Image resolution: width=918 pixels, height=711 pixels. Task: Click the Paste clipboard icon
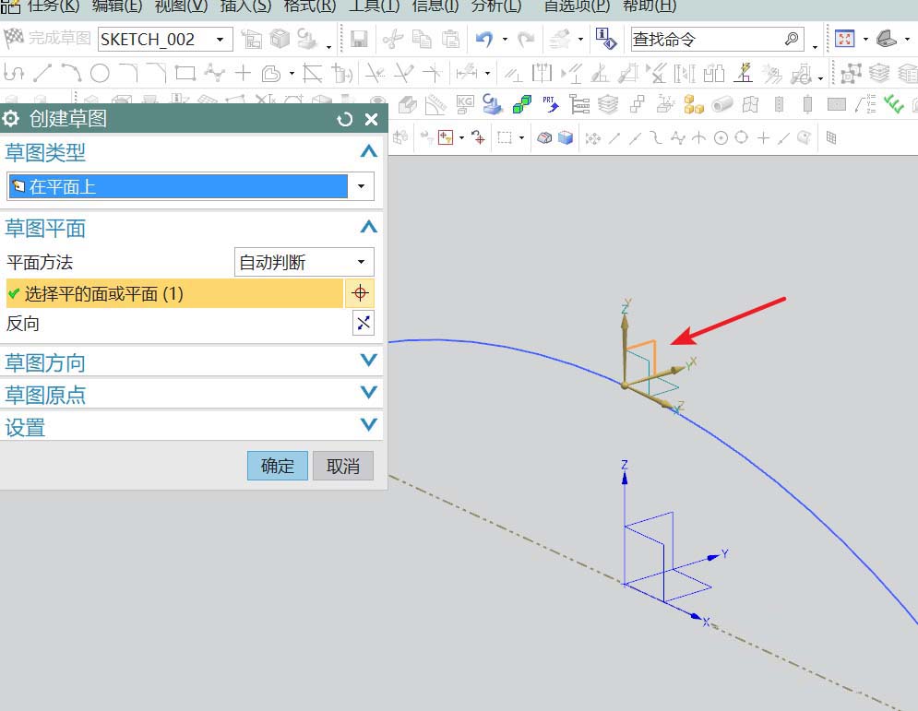click(x=450, y=40)
